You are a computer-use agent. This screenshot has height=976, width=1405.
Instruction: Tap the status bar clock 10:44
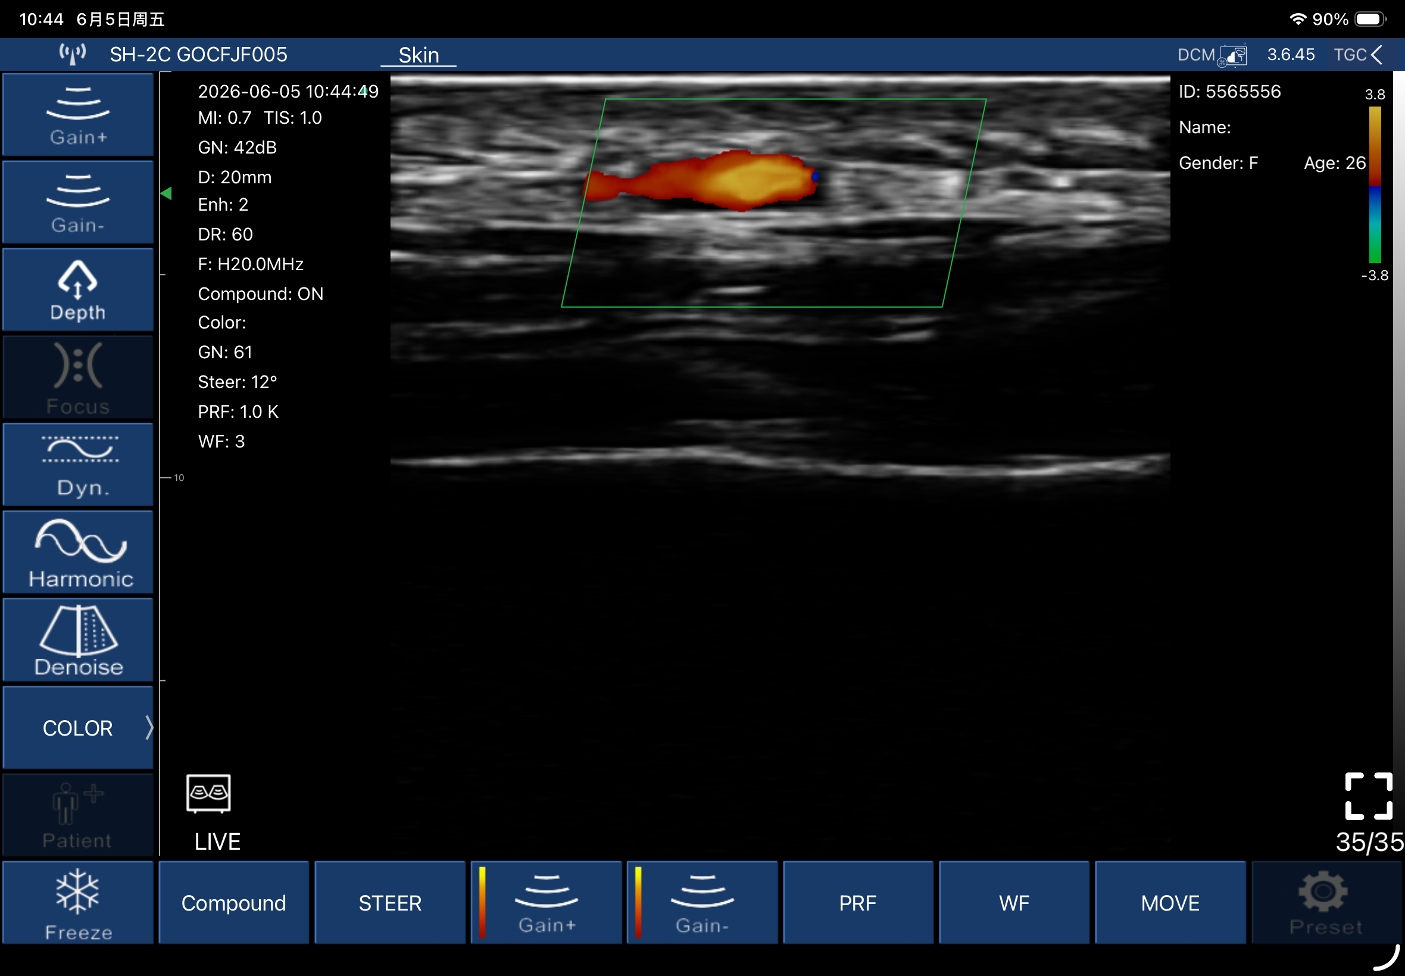click(x=42, y=19)
